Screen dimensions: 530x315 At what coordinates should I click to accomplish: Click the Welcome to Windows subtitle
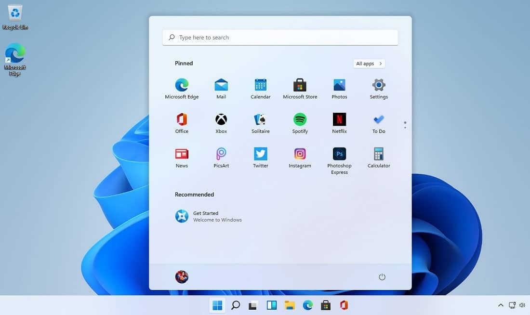[x=217, y=220]
